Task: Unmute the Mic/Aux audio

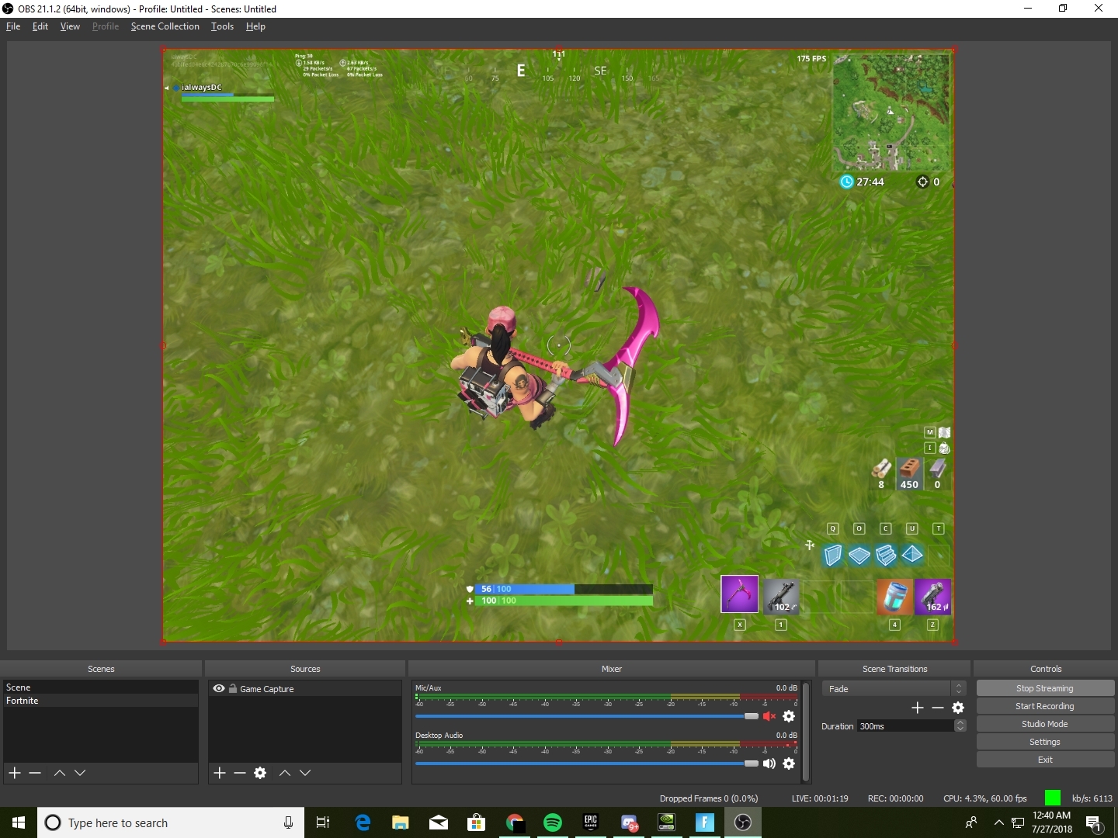Action: pos(769,716)
